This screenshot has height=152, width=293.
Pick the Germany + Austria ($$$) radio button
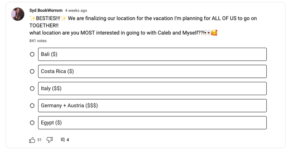pyautogui.click(x=32, y=106)
